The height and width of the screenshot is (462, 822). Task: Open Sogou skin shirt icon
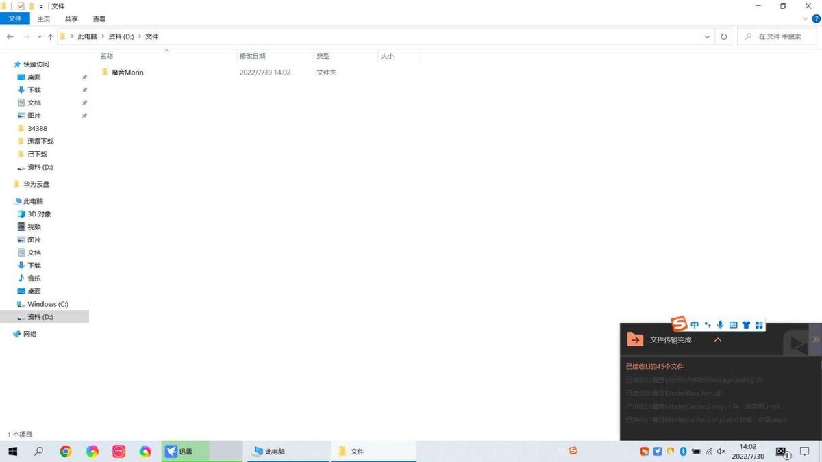pos(746,325)
